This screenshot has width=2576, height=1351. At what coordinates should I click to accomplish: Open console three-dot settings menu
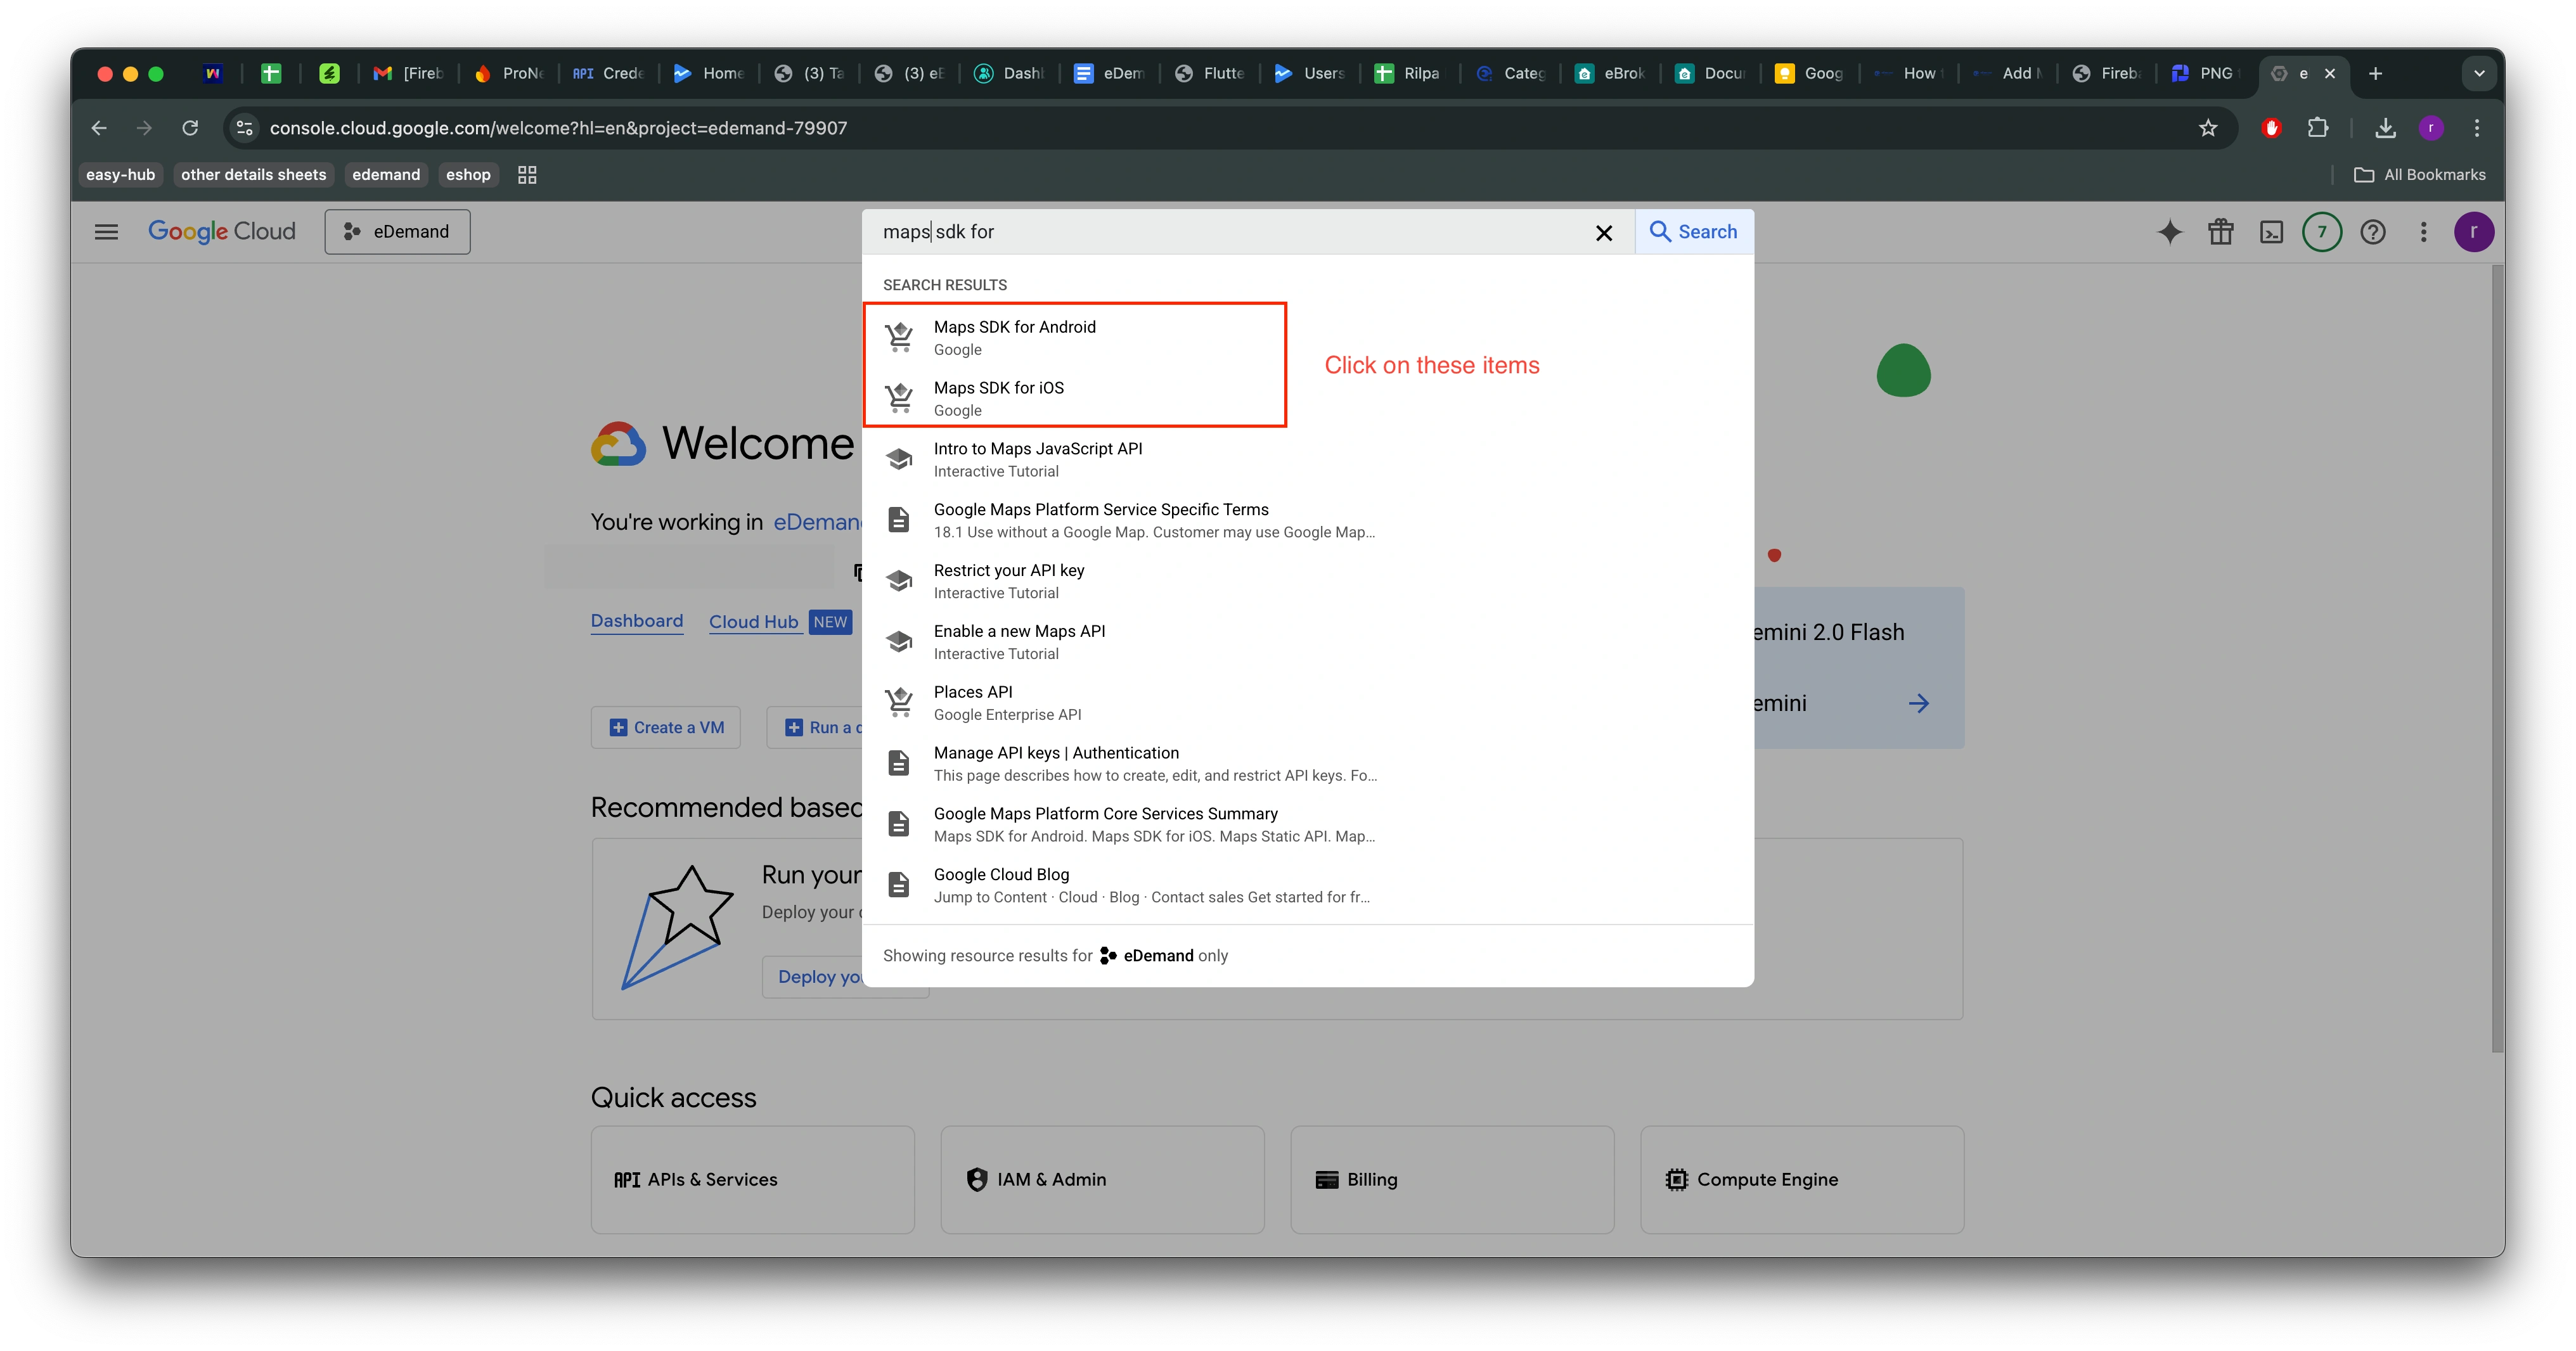pos(2423,232)
